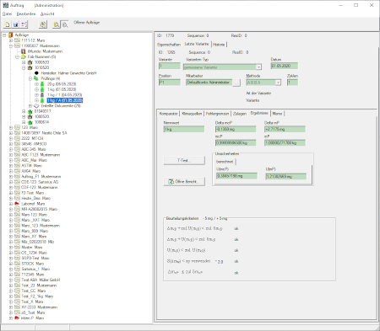Select the 140873897 Nestlé Chile SA order
This screenshot has height=331, width=380.
[44, 133]
